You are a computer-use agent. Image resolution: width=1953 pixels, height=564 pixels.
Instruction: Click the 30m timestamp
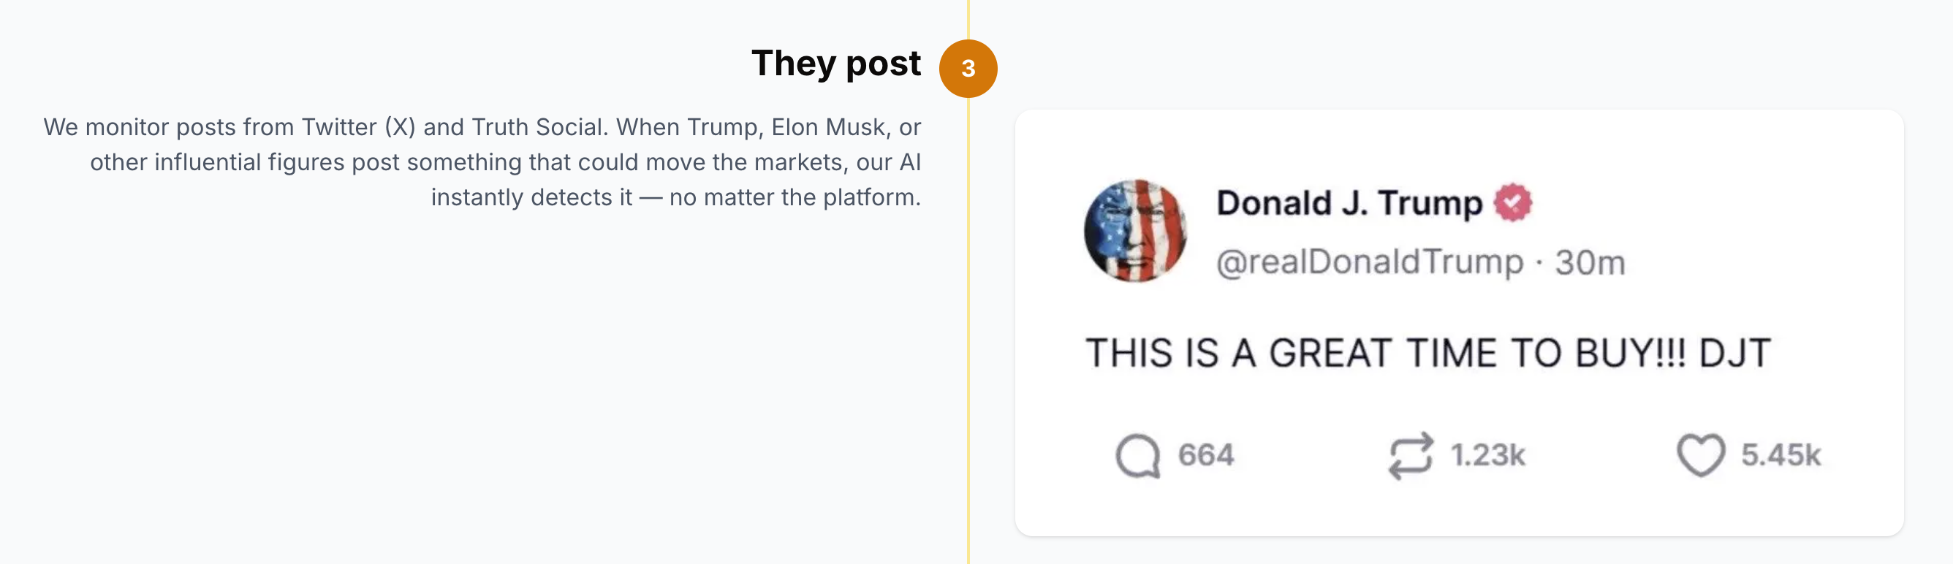pos(1590,263)
